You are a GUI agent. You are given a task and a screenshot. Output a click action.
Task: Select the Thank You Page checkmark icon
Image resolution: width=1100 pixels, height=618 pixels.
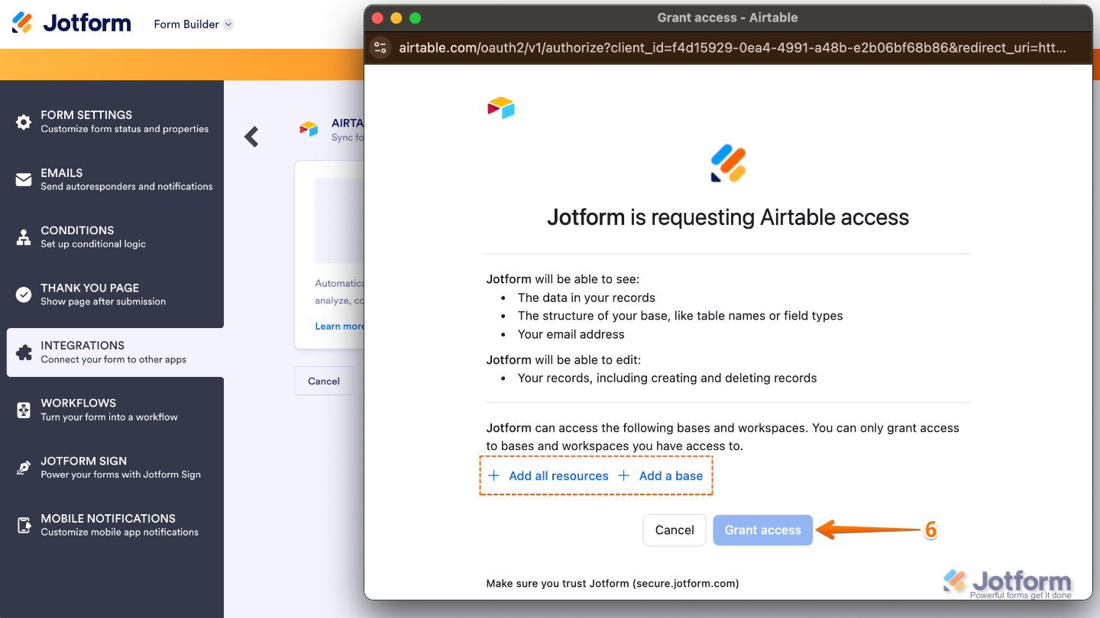tap(22, 294)
